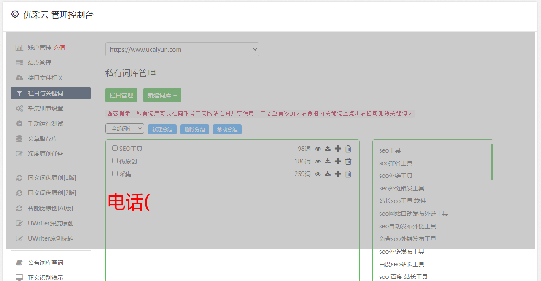Image resolution: width=541 pixels, height=281 pixels.
Task: Select keyword 站长seo工具 软件
Action: pos(403,201)
